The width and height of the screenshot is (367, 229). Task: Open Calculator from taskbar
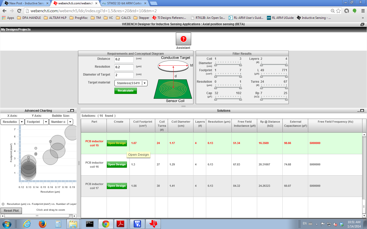click(58, 224)
